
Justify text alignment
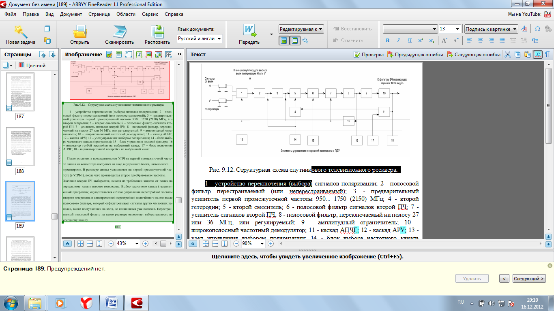coord(502,40)
